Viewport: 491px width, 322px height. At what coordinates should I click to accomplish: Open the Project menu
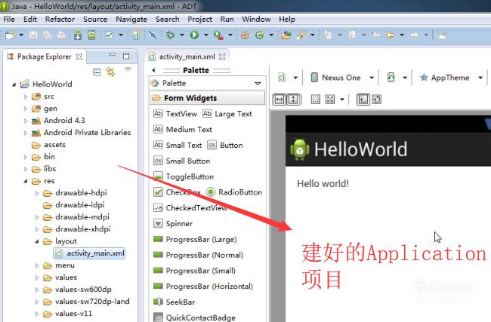click(x=199, y=19)
